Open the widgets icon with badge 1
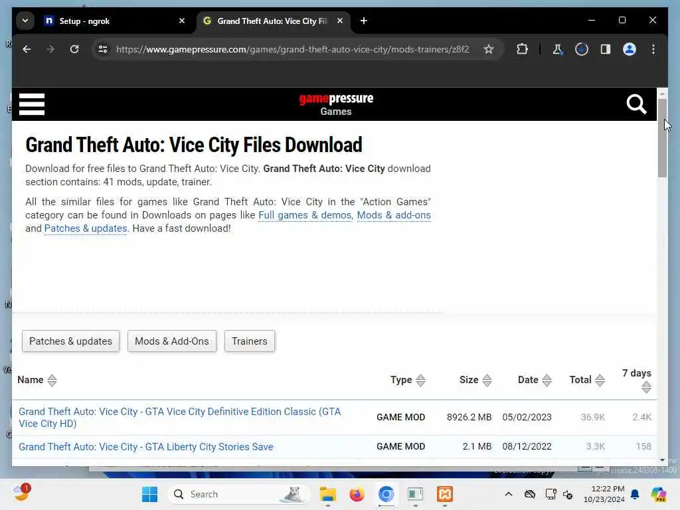The height and width of the screenshot is (510, 680). point(22,493)
